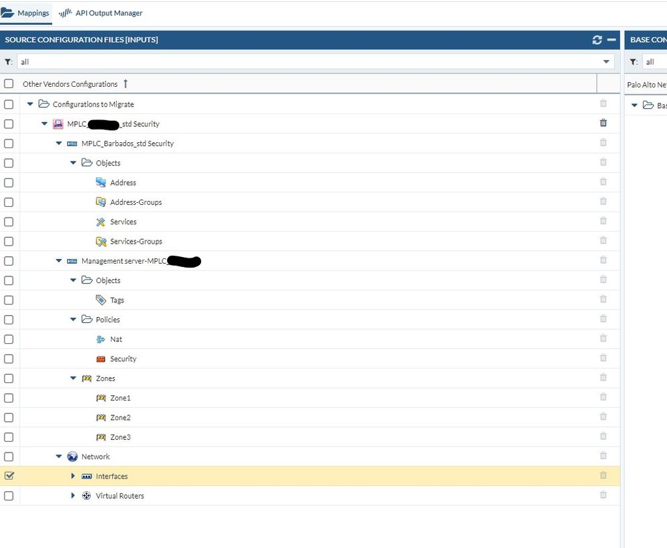Click the refresh icon in Source Configuration header
The image size is (667, 548).
597,40
